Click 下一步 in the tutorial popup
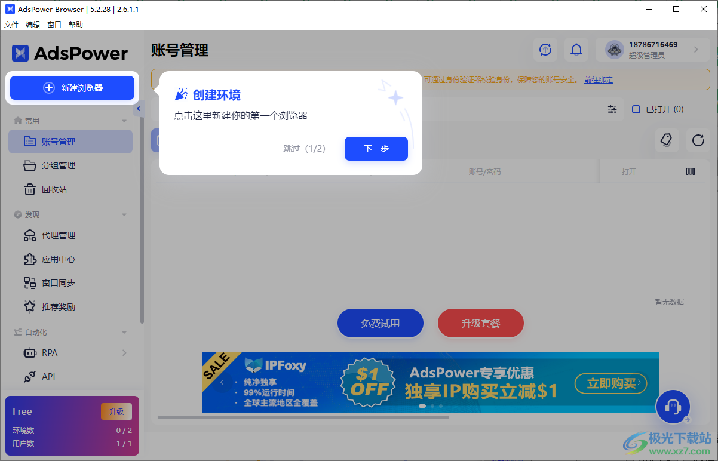 click(376, 148)
